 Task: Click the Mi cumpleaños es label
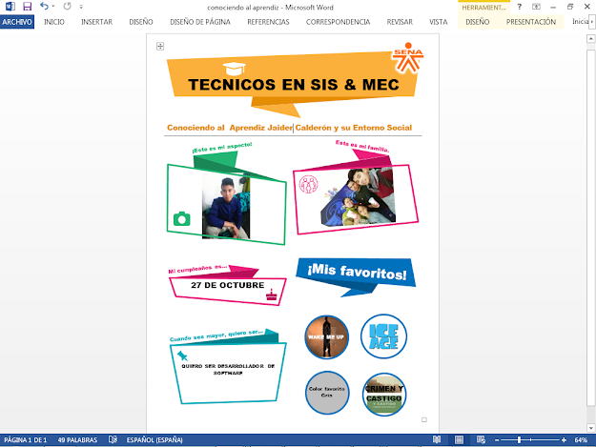197,270
